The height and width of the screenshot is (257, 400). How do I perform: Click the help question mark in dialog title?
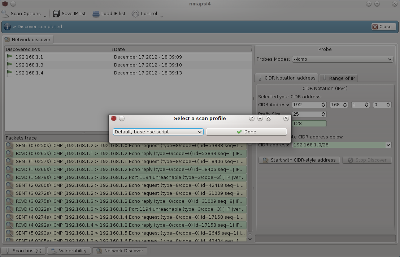pos(252,119)
